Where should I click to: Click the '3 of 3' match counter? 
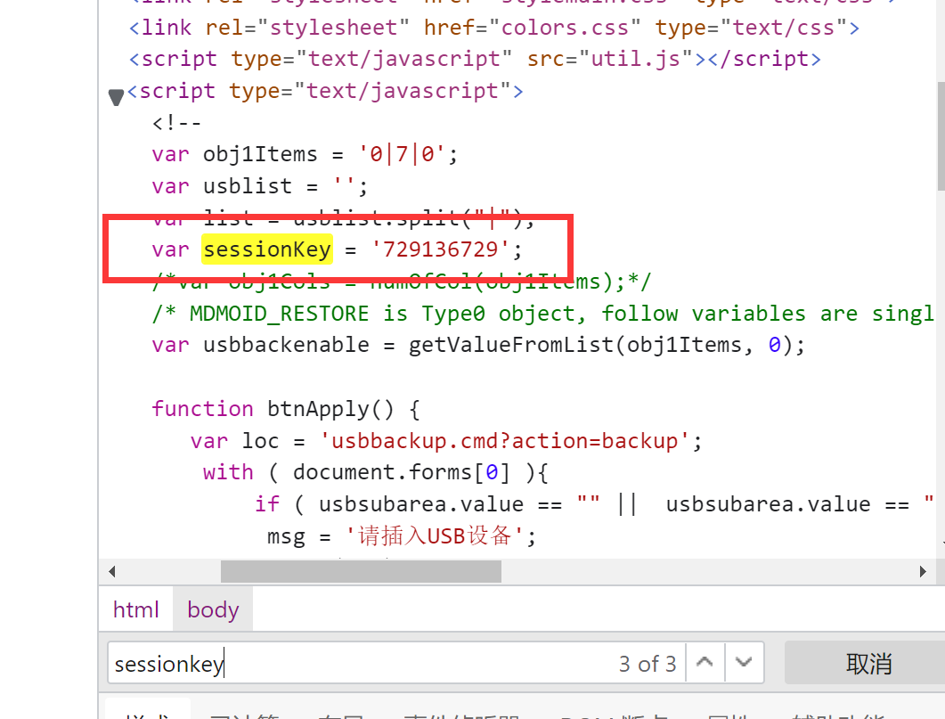[648, 664]
